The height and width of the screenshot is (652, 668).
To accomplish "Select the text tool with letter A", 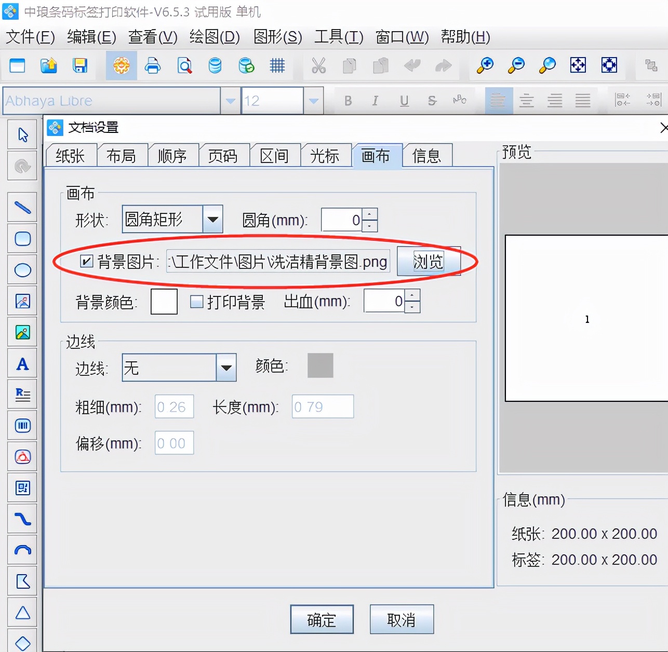I will tap(22, 364).
